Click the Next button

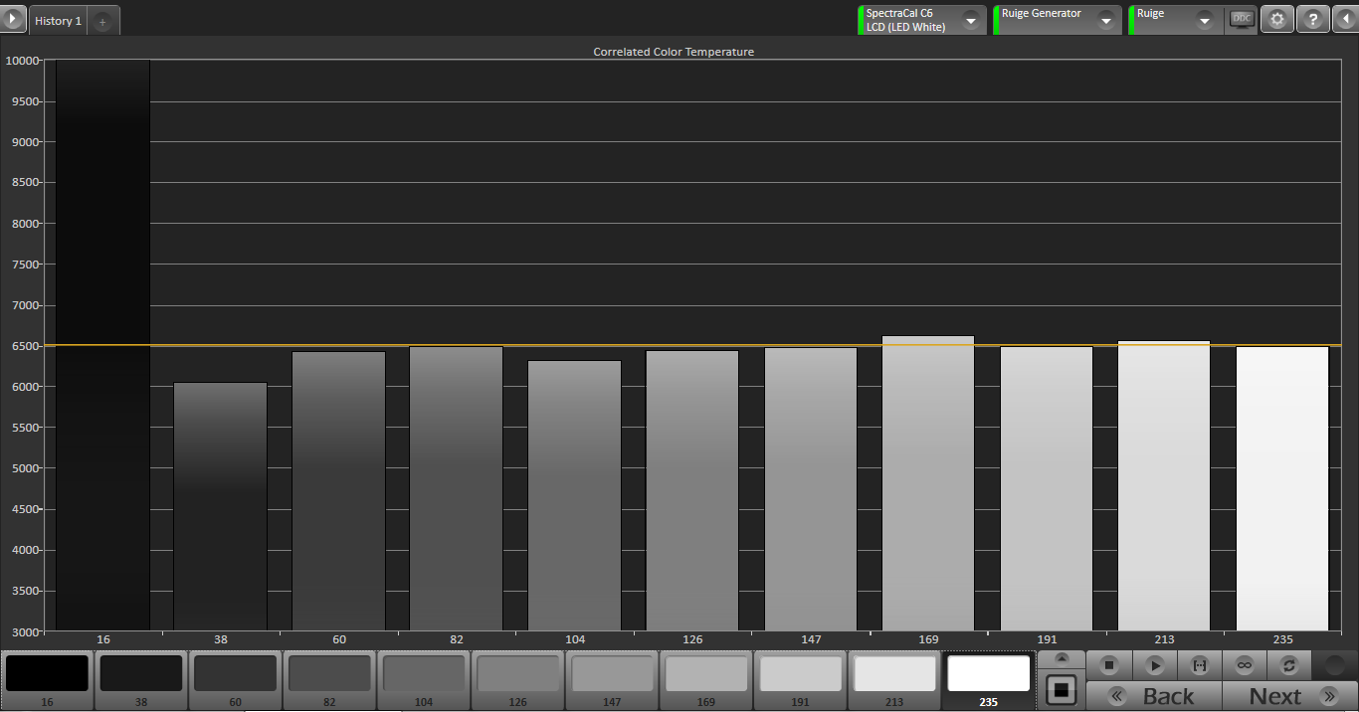tap(1289, 696)
